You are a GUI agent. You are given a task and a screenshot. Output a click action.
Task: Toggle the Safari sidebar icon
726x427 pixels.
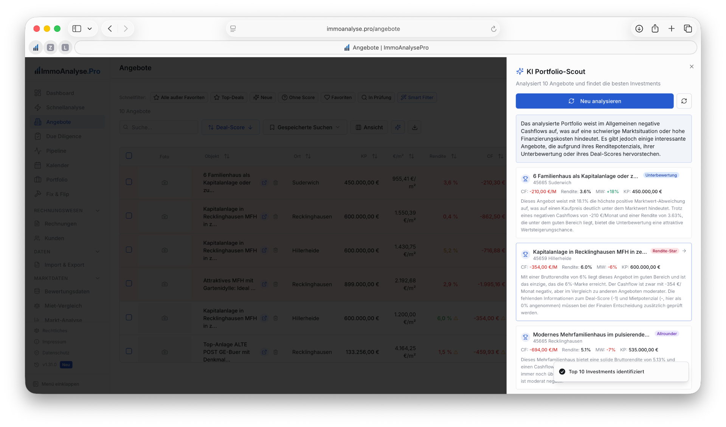pyautogui.click(x=77, y=29)
